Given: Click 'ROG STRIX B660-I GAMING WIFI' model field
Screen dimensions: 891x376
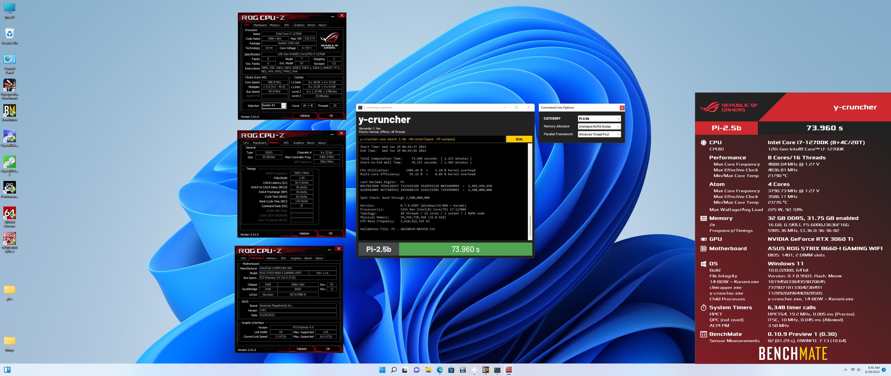Looking at the screenshot, I should (x=284, y=273).
